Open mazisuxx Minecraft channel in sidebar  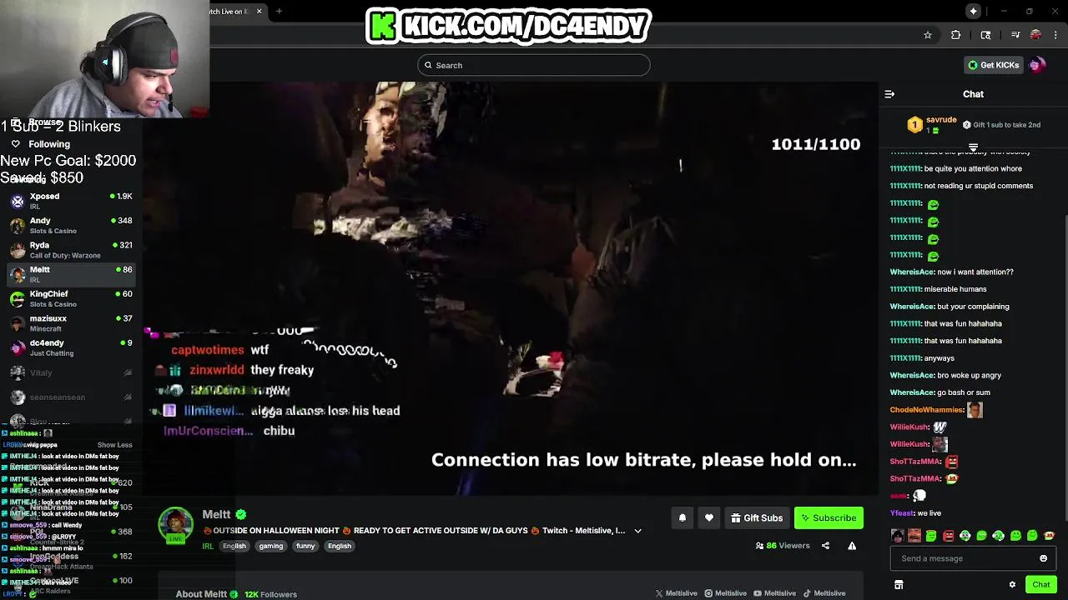[71, 323]
